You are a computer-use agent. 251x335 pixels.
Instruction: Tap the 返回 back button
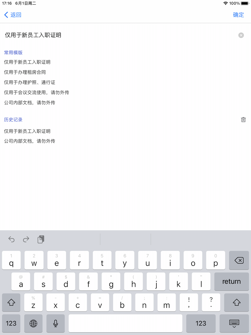(13, 15)
